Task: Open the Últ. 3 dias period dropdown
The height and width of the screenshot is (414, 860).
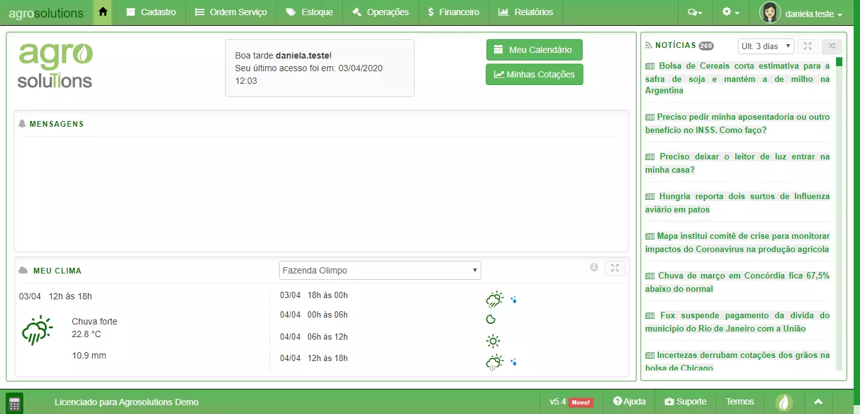Action: 765,46
